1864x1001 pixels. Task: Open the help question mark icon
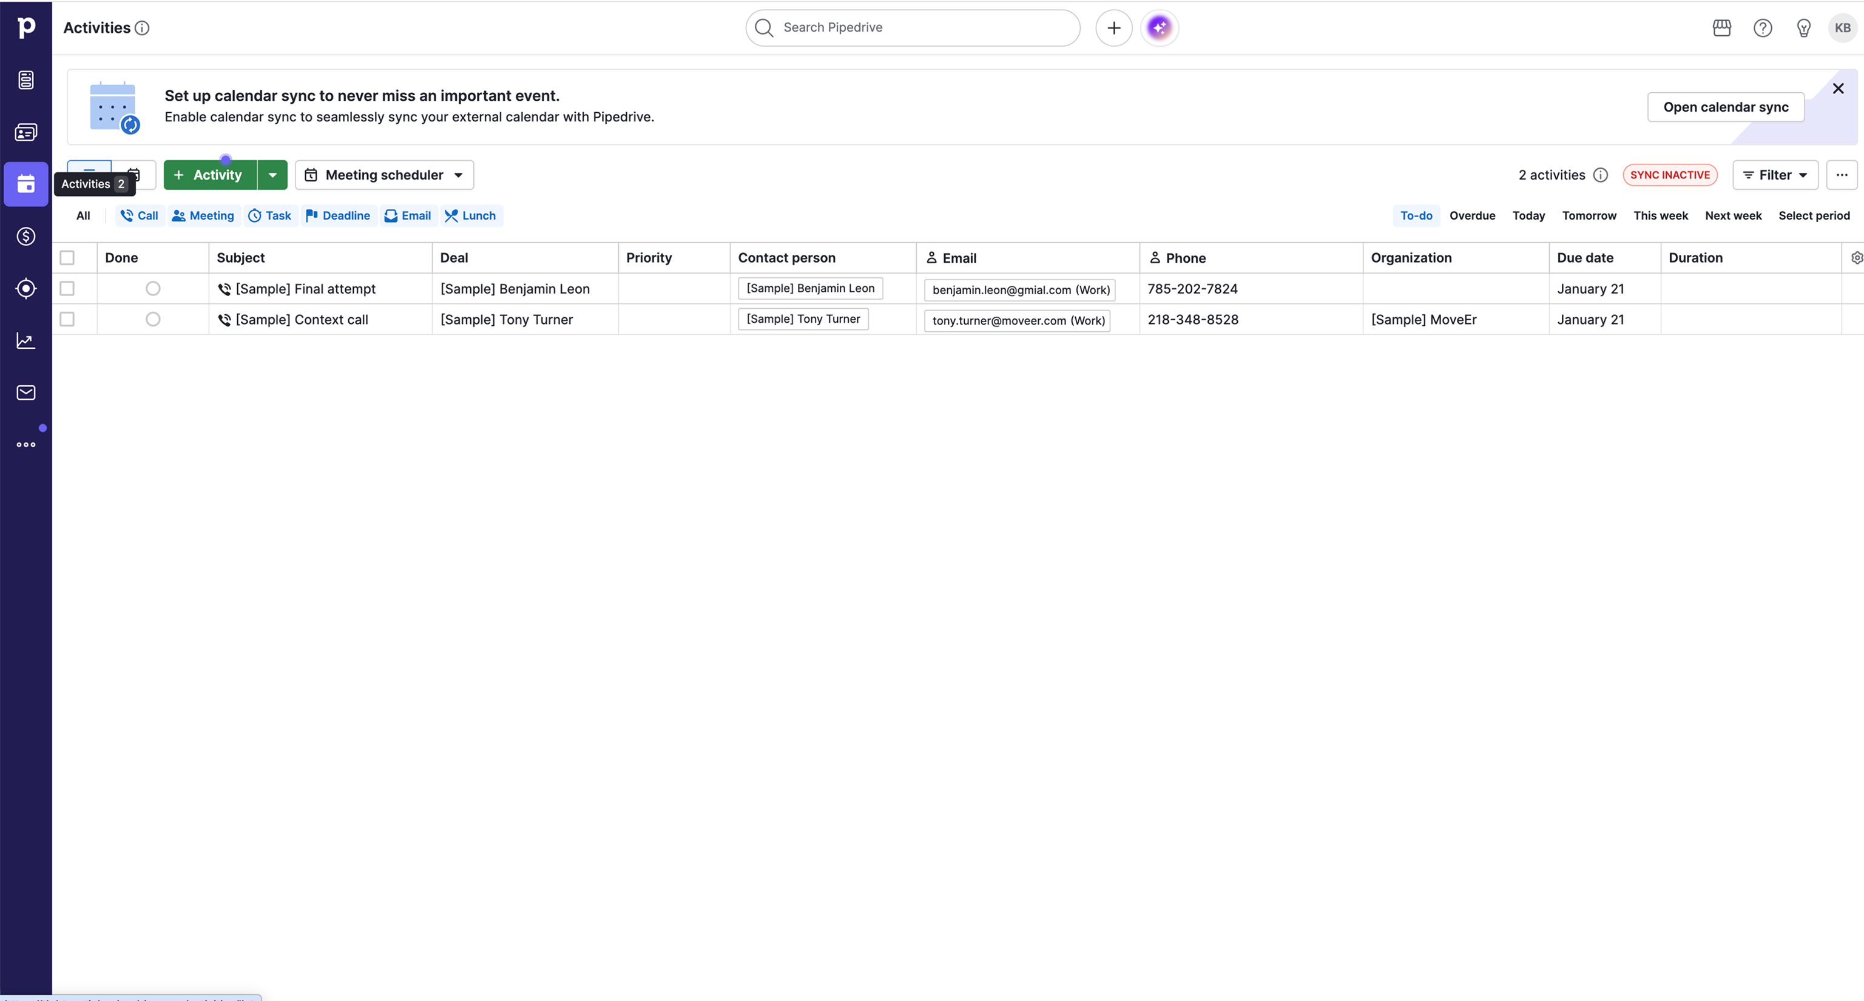pos(1763,27)
